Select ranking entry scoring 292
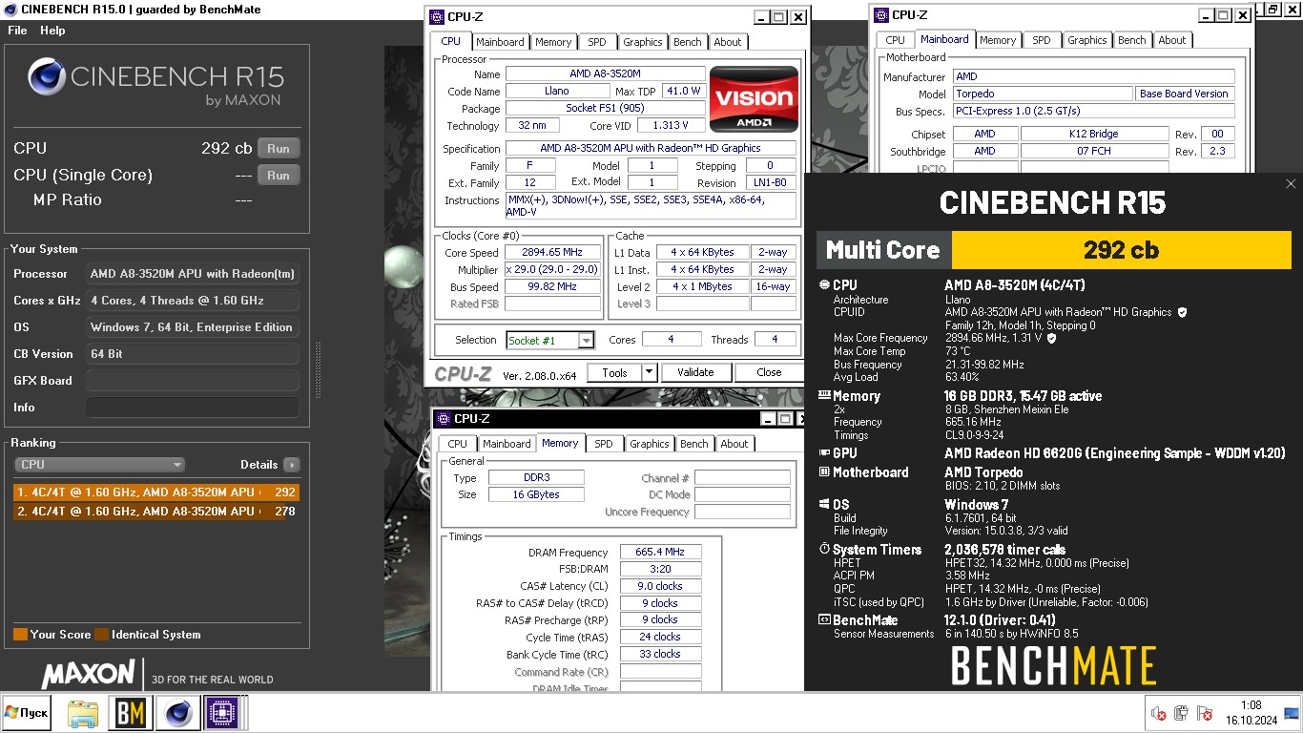Image resolution: width=1303 pixels, height=733 pixels. tap(156, 492)
